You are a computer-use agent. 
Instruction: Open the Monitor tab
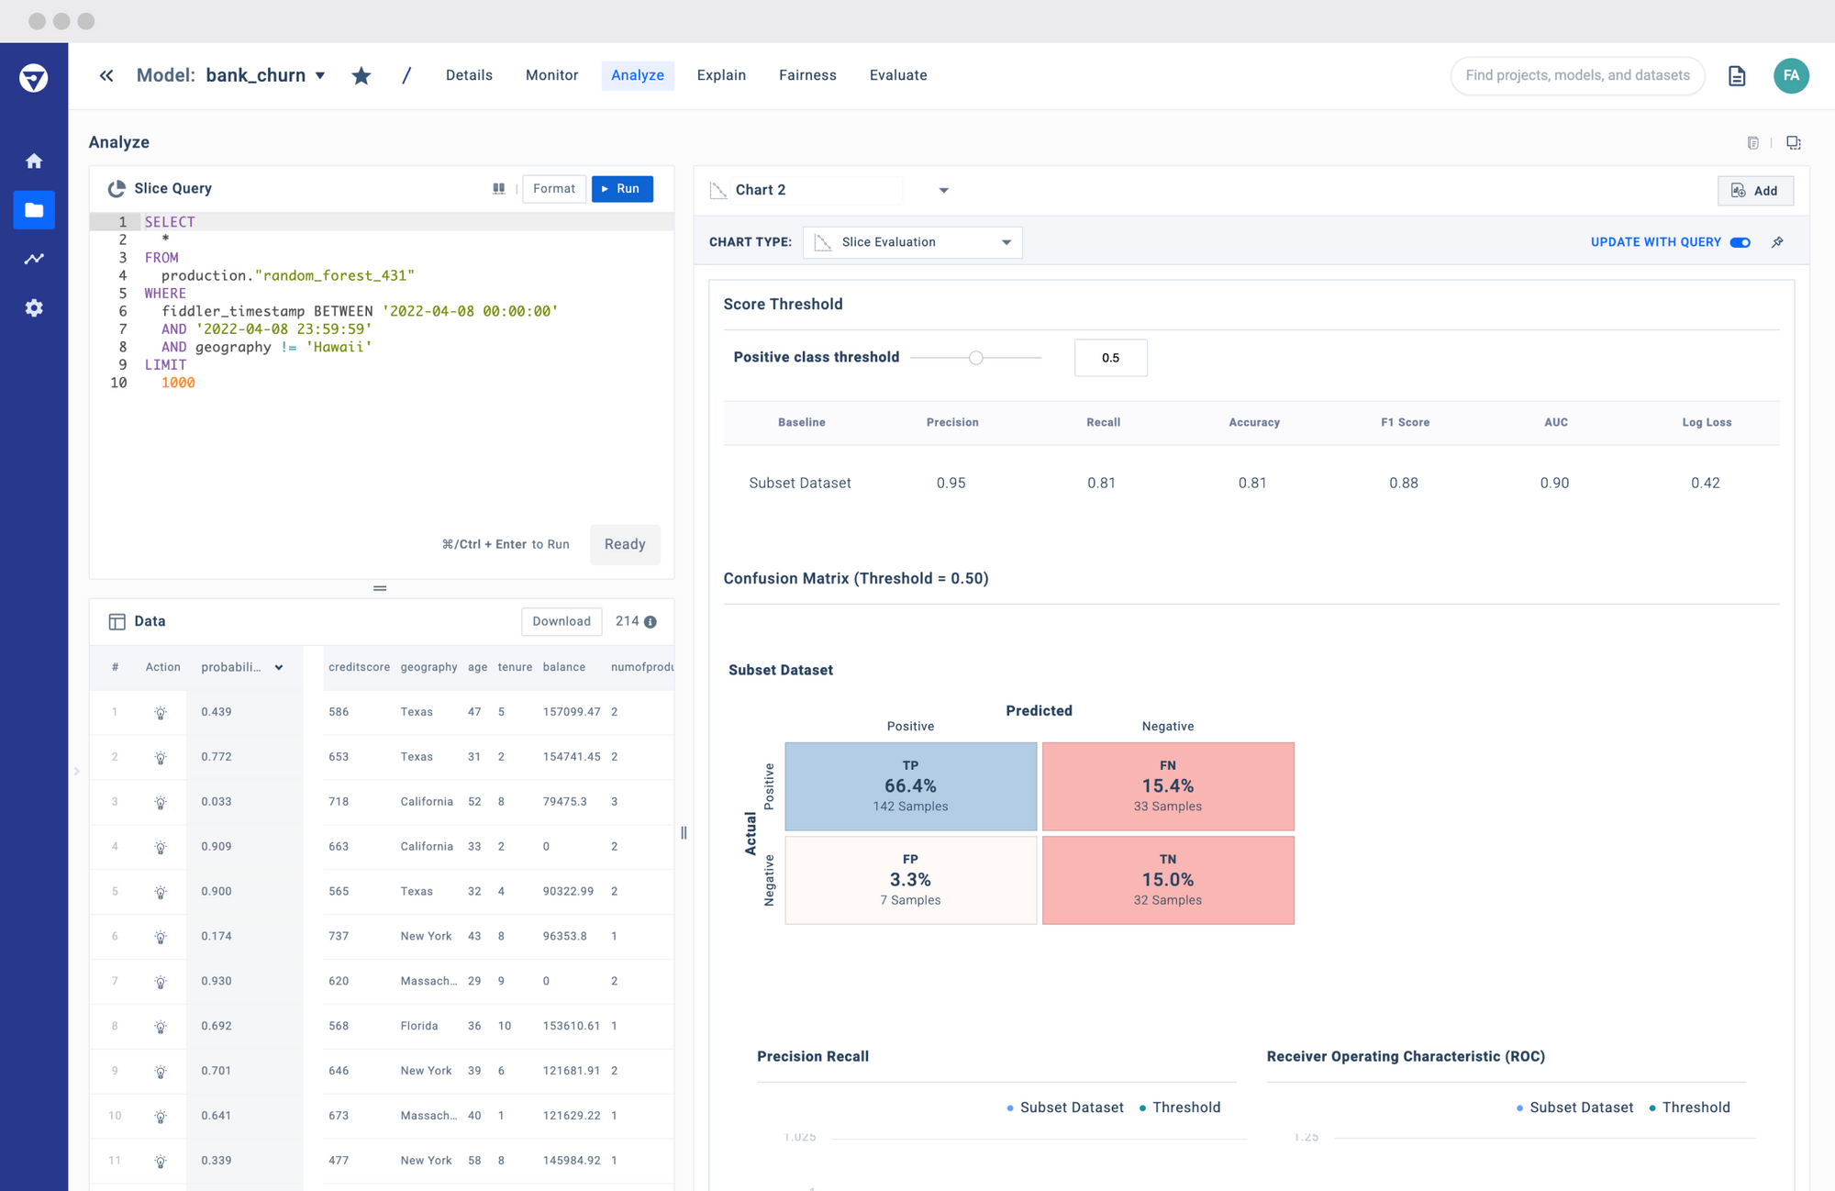pyautogui.click(x=551, y=75)
